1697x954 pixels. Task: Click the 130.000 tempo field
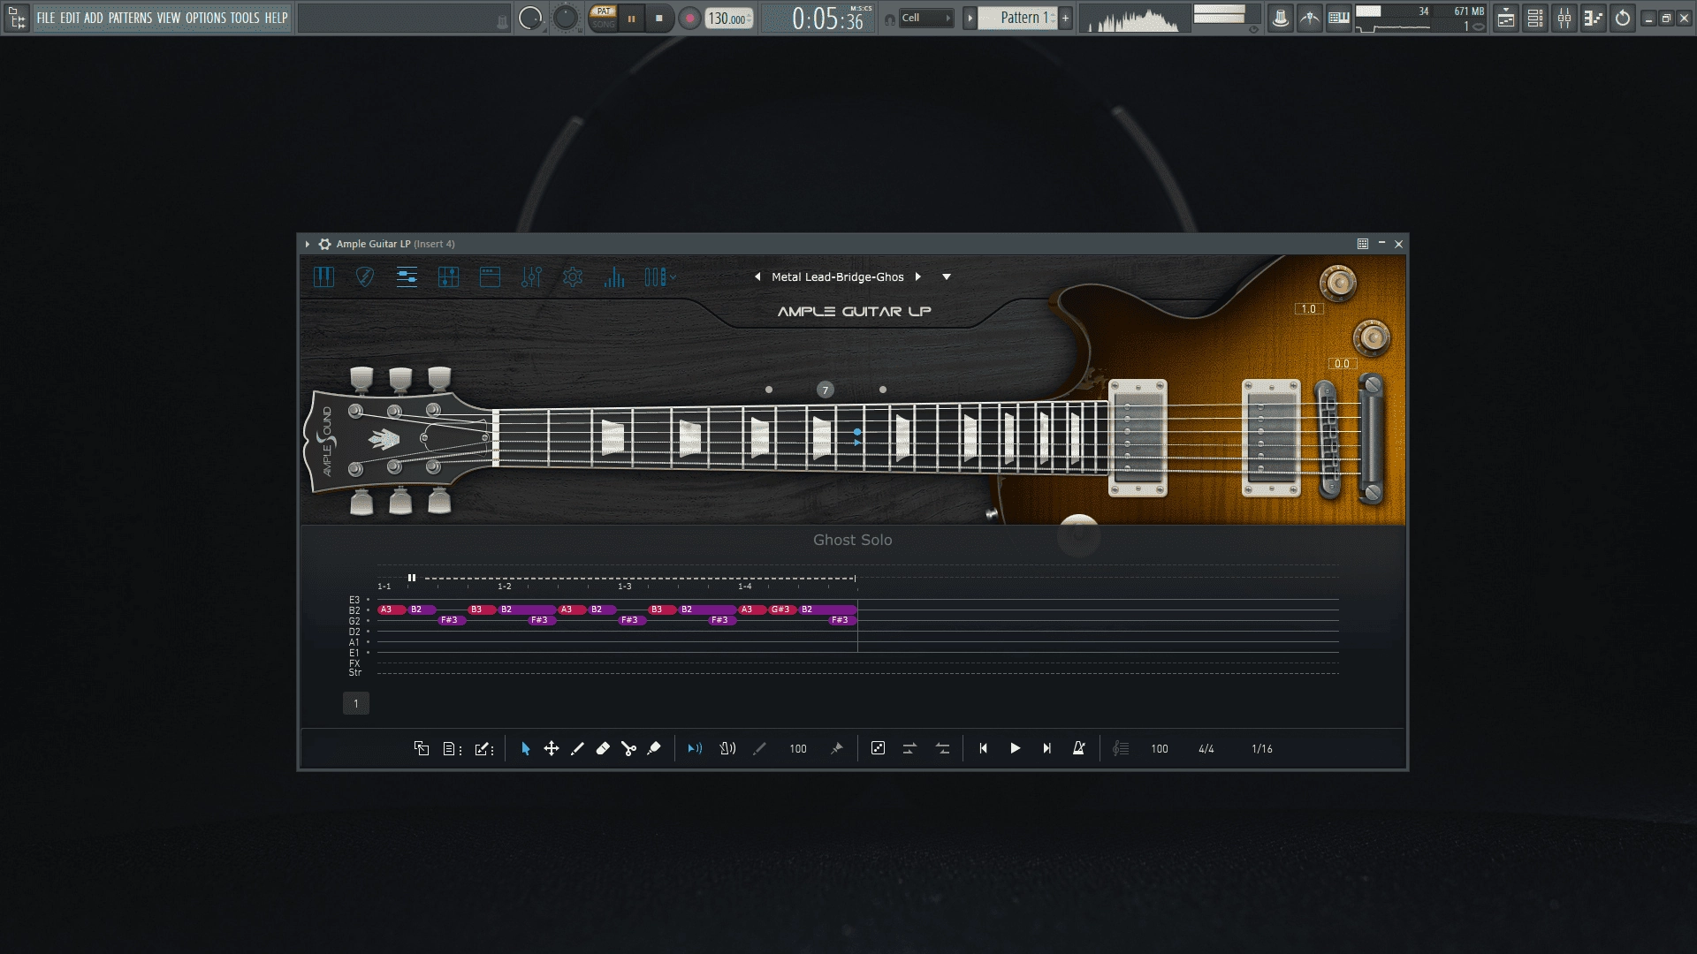(x=729, y=19)
